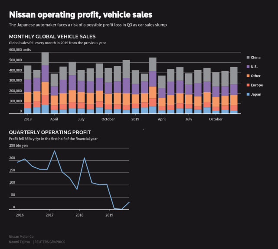Screen dimensions: 278x249
Task: Select the 'Europe' legend label
Action: (257, 85)
